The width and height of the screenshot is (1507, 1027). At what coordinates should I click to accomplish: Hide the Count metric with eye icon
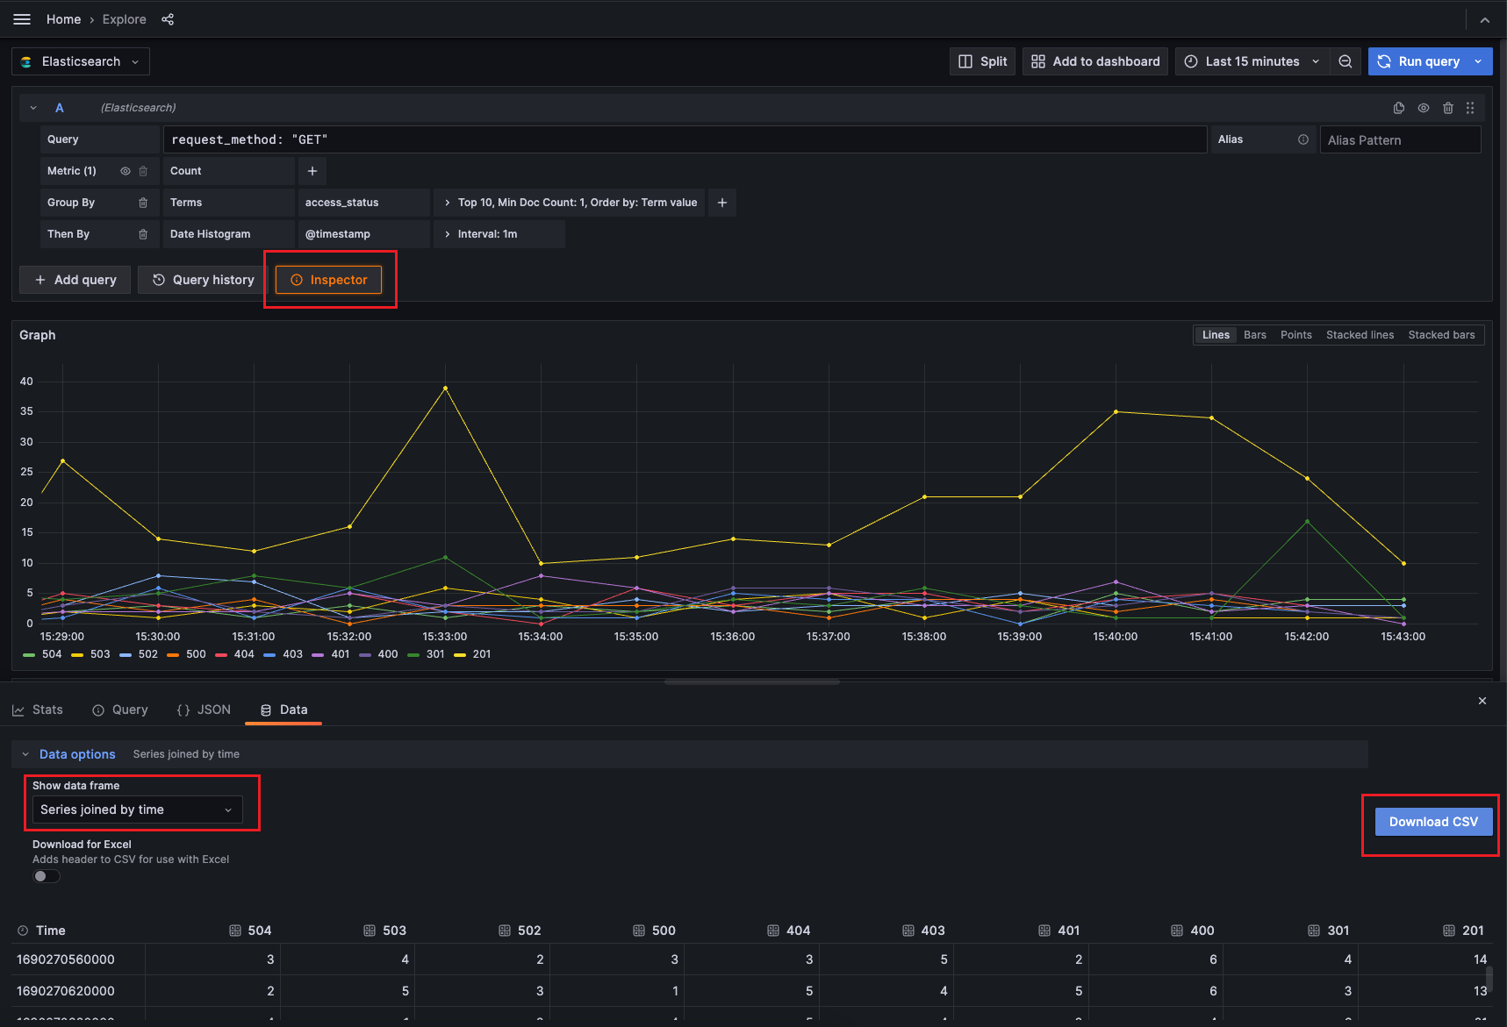pyautogui.click(x=126, y=171)
